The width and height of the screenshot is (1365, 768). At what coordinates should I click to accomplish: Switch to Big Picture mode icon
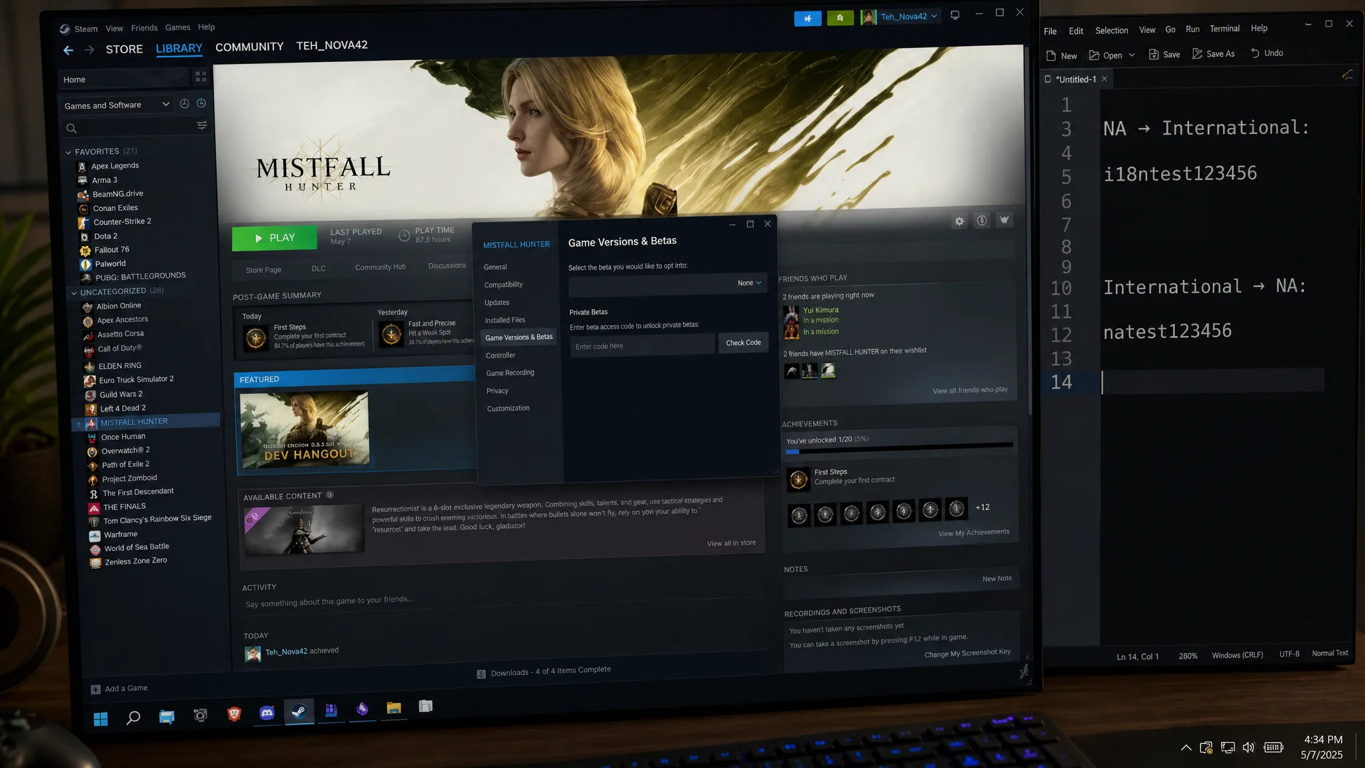click(x=954, y=15)
